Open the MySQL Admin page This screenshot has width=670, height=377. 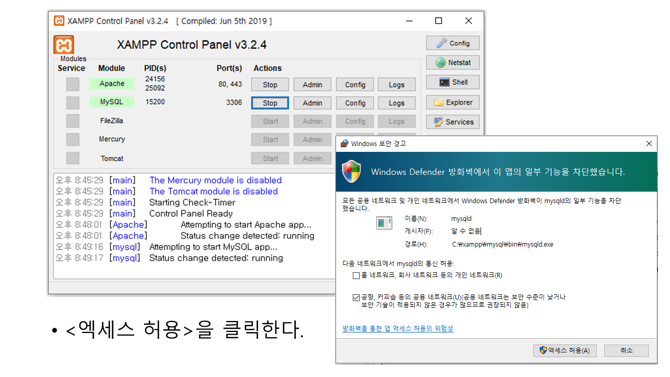(x=312, y=103)
